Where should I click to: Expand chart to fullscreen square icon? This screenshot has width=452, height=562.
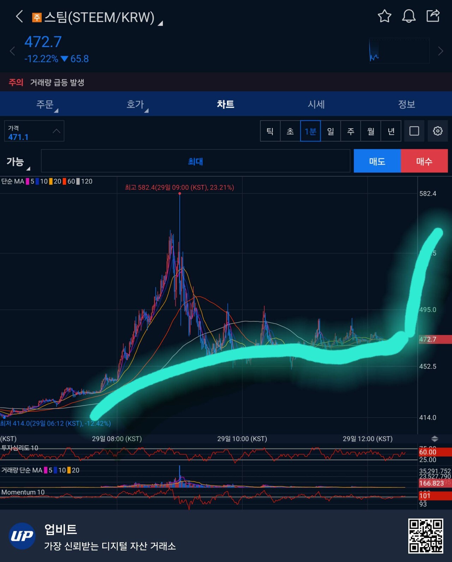pyautogui.click(x=414, y=131)
